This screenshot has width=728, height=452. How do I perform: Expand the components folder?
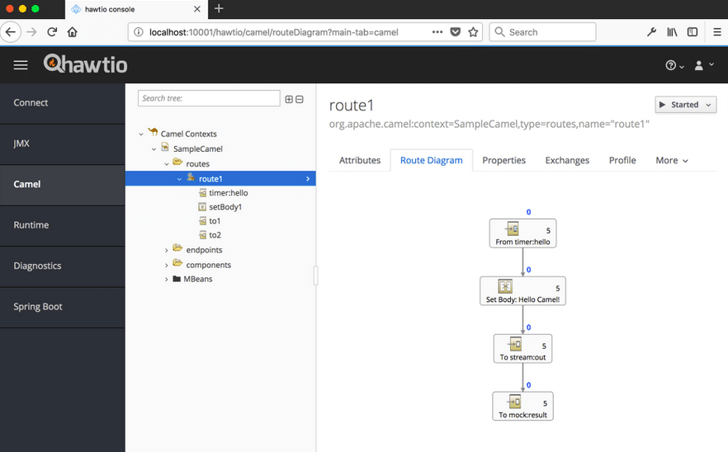click(x=166, y=265)
